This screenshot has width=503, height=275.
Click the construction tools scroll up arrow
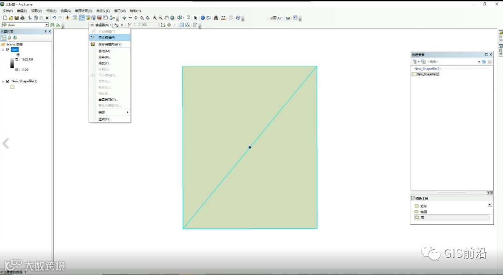489,205
